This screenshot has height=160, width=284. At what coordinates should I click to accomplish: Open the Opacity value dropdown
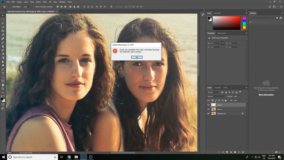(x=240, y=96)
